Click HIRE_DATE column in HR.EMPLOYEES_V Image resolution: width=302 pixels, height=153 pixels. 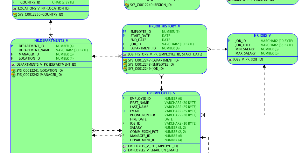(x=138, y=120)
